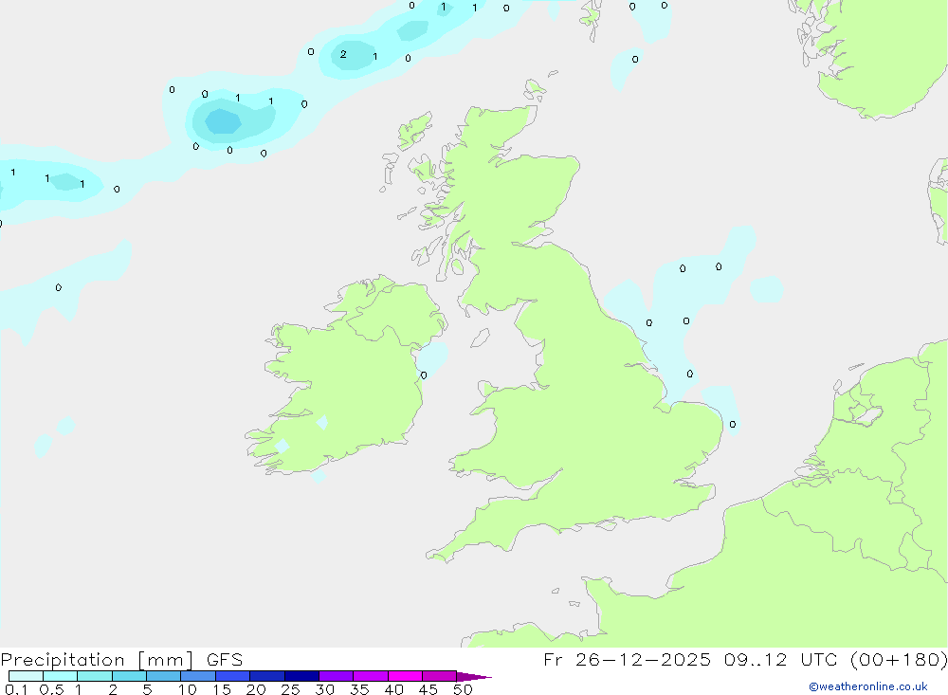The height and width of the screenshot is (695, 948).
Task: Select the 10–15 mm legend color swatch
Action: pos(198,676)
